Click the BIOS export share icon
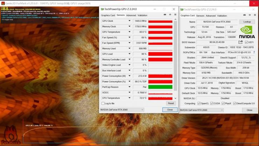The width and height of the screenshot is (259, 146). pos(240,42)
